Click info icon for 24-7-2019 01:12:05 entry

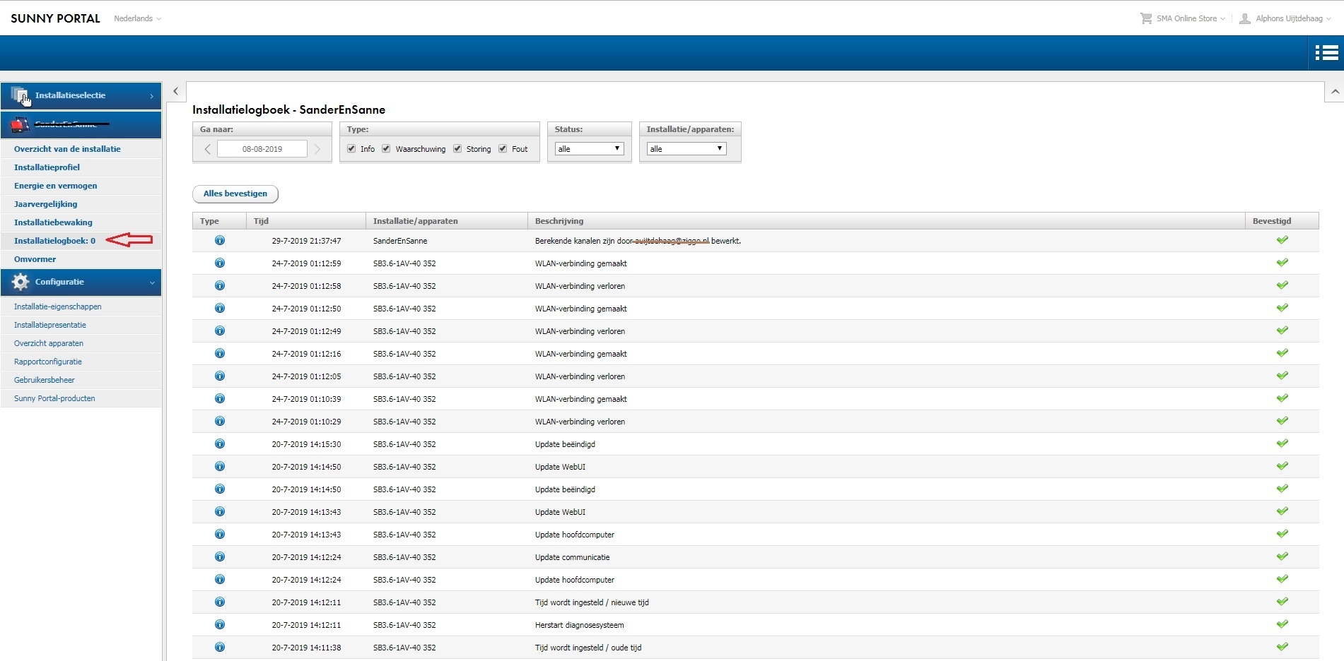click(220, 376)
